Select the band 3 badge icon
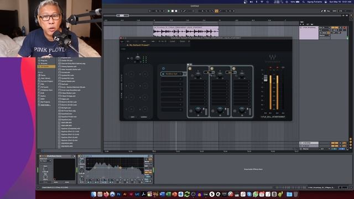The image size is (354, 199). click(x=233, y=69)
